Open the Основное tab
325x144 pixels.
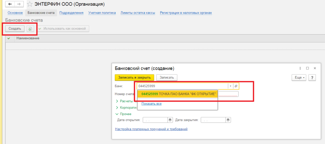15,13
